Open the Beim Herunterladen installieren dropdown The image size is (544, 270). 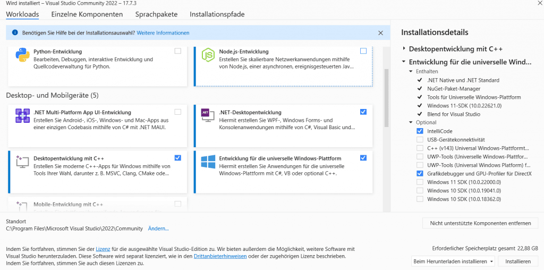[x=453, y=261]
